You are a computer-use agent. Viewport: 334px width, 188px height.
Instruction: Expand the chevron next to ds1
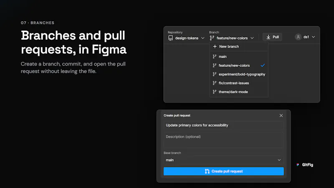coord(314,37)
